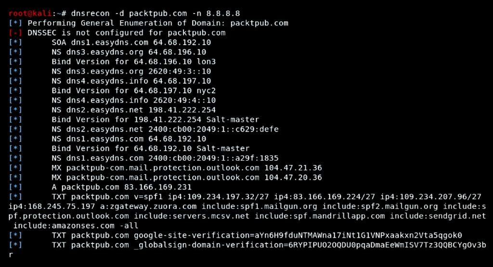The width and height of the screenshot is (493, 267).
Task: Click the [*] marker beside SOA record
Action: click(15, 42)
